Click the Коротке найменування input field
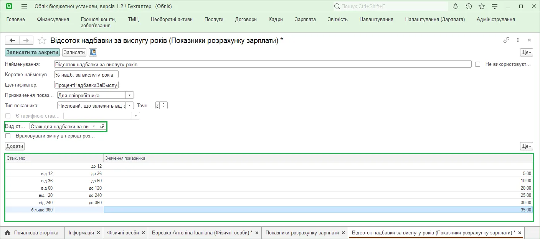 pyautogui.click(x=86, y=74)
